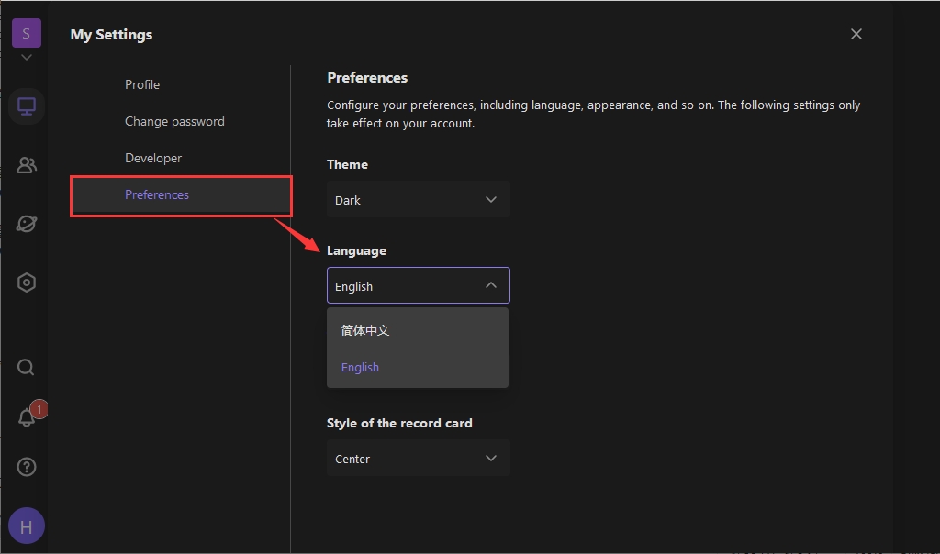Click the planet explore icon in sidebar
Image resolution: width=940 pixels, height=554 pixels.
coord(27,224)
